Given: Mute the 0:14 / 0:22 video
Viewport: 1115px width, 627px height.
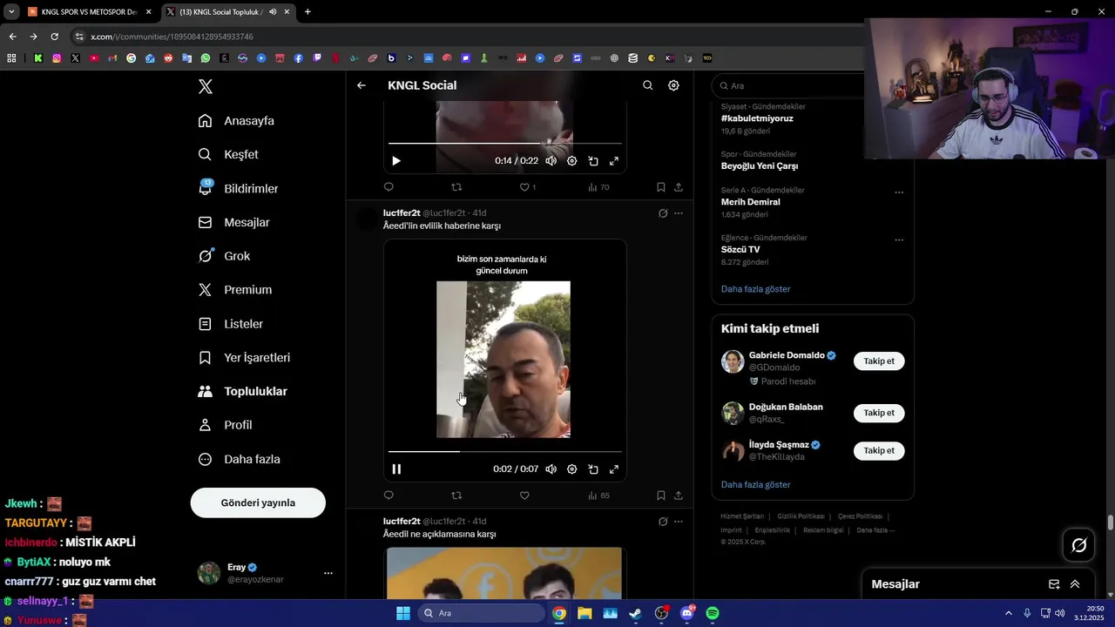Looking at the screenshot, I should click(x=551, y=161).
